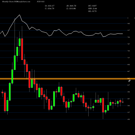Click the 492 price axis label
Screen dimensions: 135x135
[129, 119]
